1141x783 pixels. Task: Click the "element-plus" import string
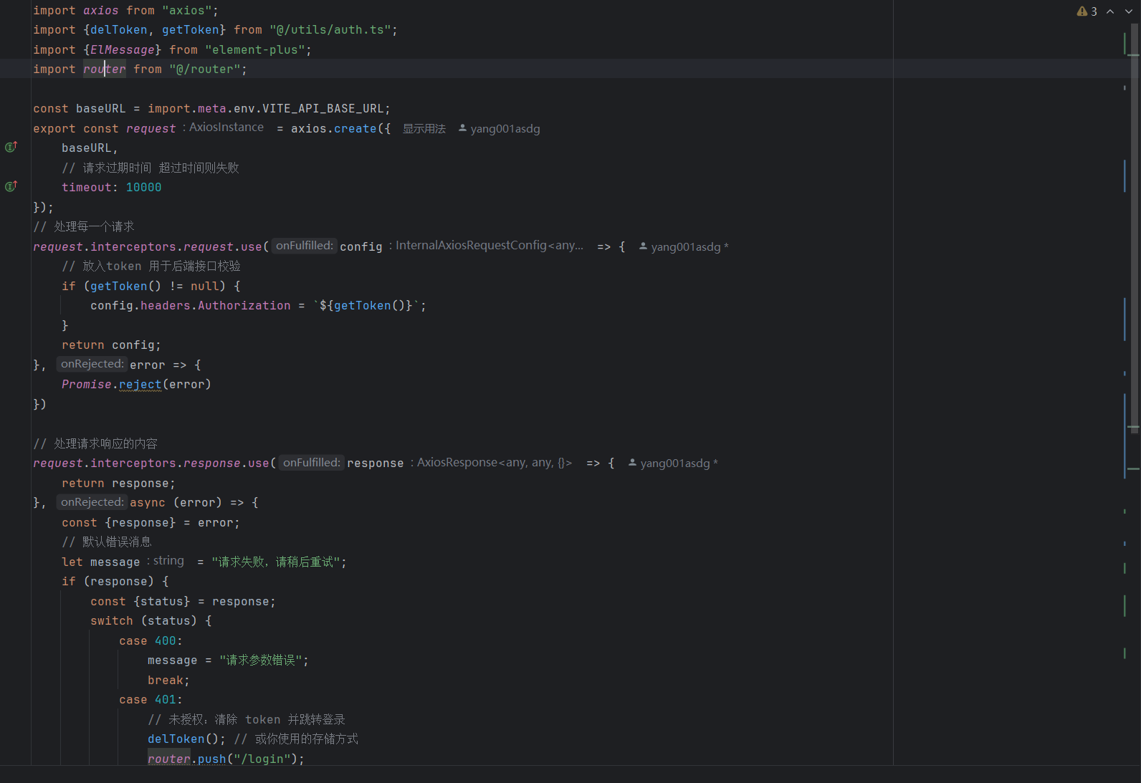pyautogui.click(x=254, y=50)
